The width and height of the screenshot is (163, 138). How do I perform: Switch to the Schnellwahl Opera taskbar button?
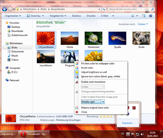click(x=34, y=134)
